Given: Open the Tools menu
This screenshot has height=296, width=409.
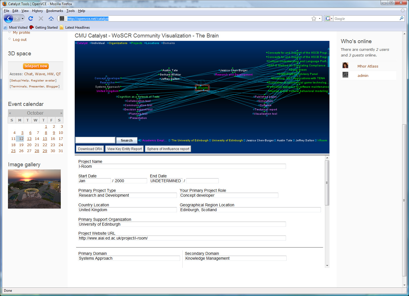Looking at the screenshot, I should [x=70, y=11].
